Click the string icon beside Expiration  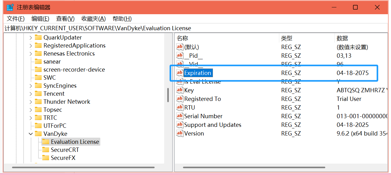pyautogui.click(x=180, y=73)
